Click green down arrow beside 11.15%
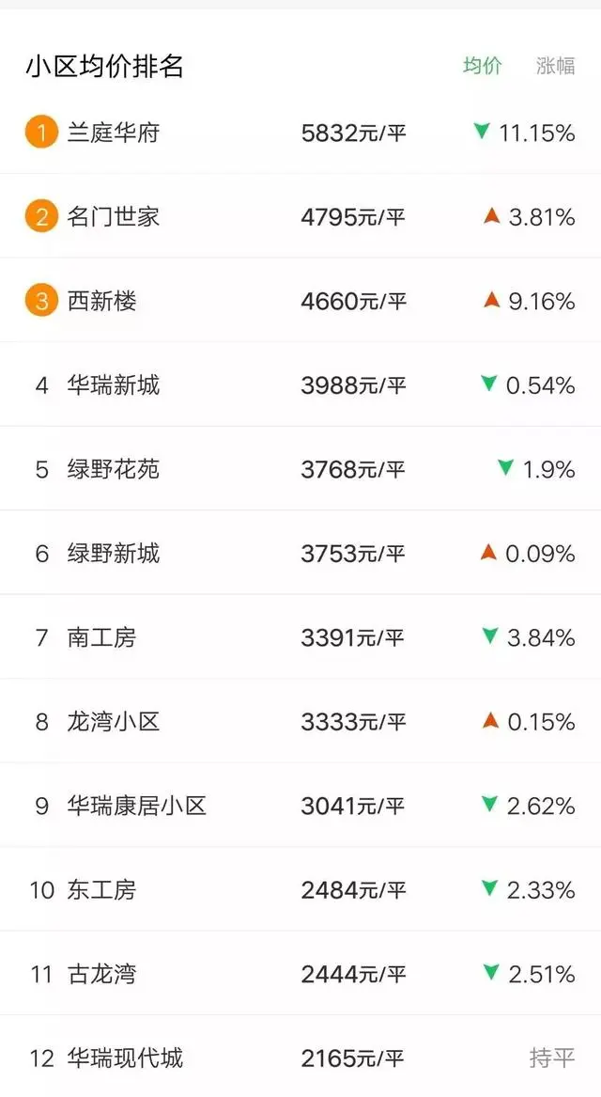Image resolution: width=601 pixels, height=1097 pixels. pyautogui.click(x=482, y=131)
